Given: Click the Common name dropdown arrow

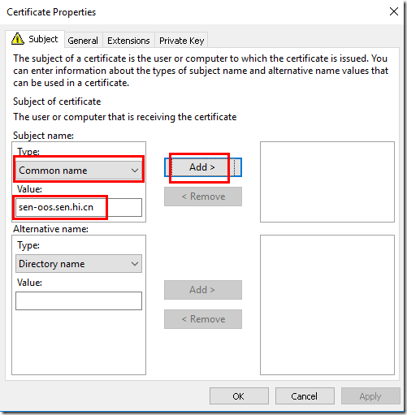Looking at the screenshot, I should (x=135, y=171).
